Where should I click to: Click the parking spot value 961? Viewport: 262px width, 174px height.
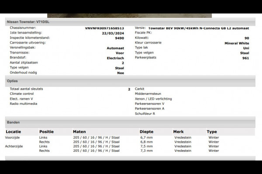245,58
